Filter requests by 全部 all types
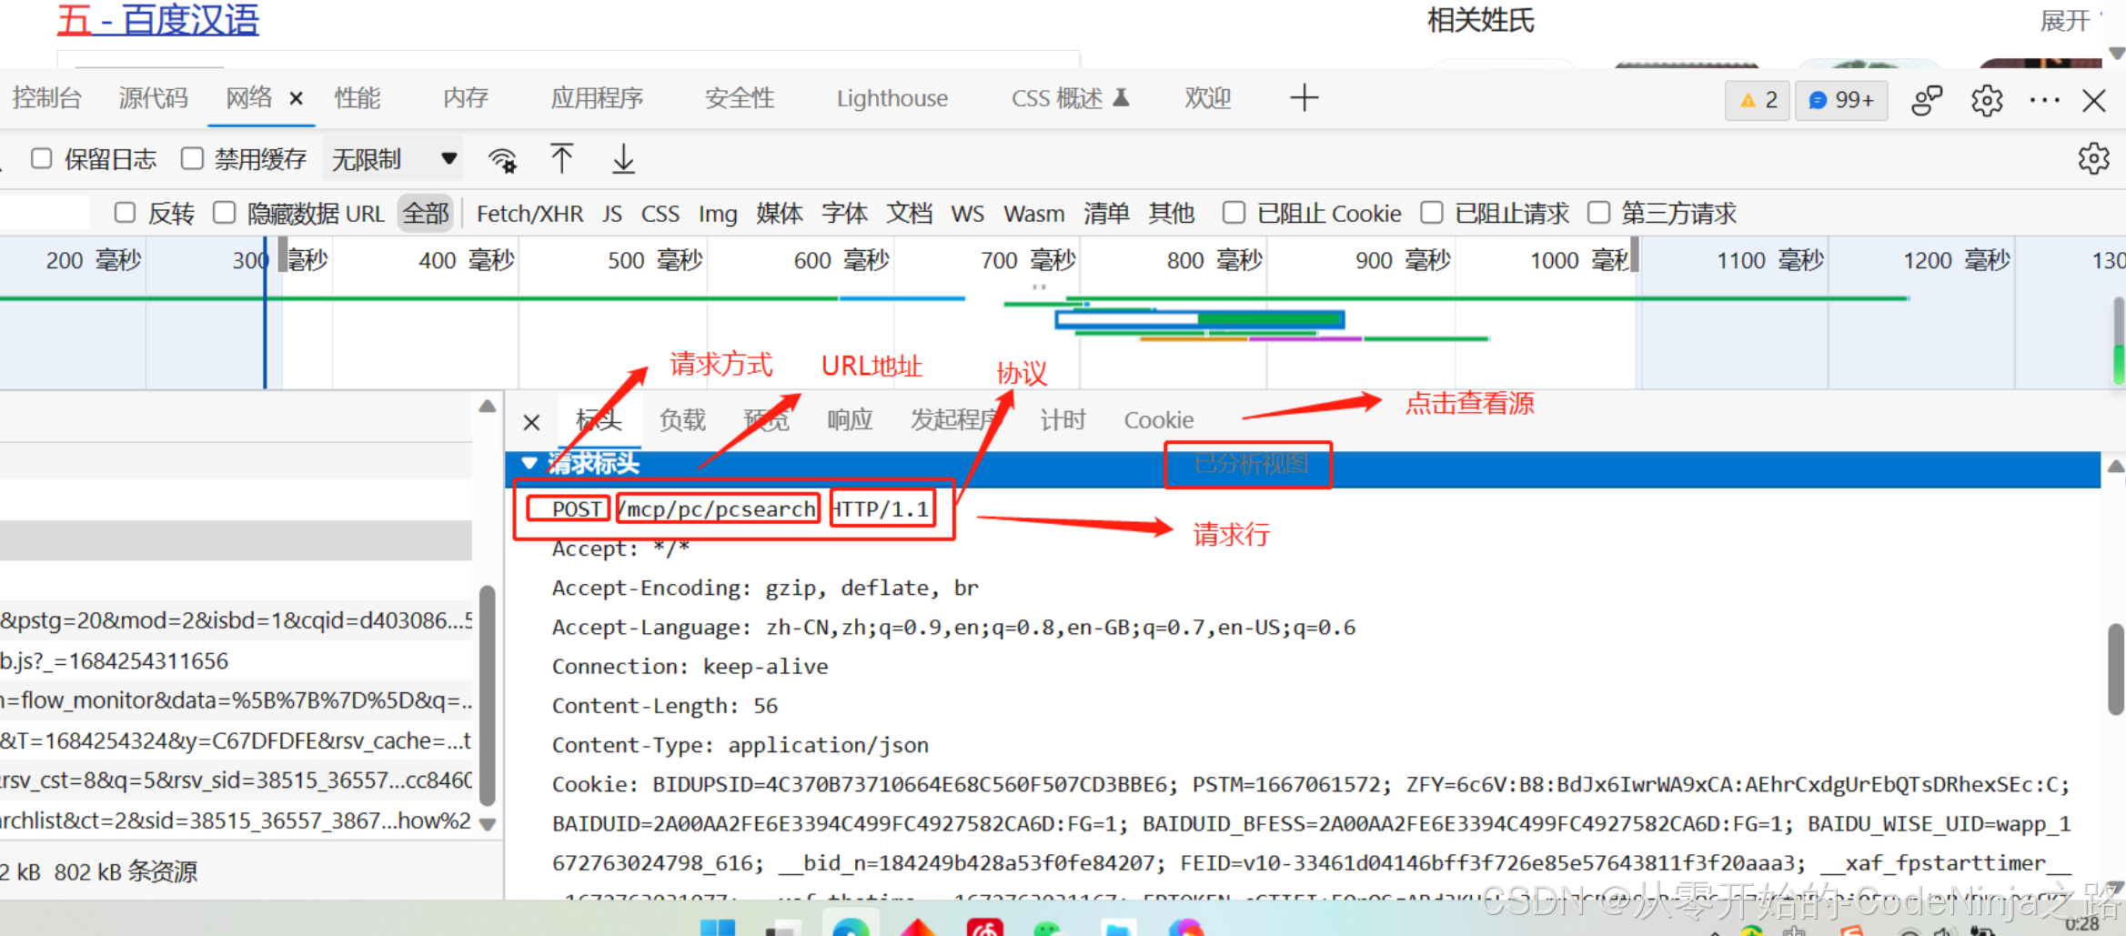2126x936 pixels. coord(426,214)
